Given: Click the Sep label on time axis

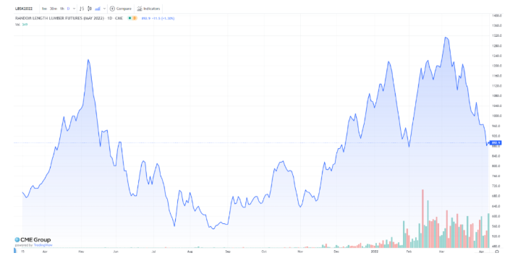Looking at the screenshot, I should 228,252.
